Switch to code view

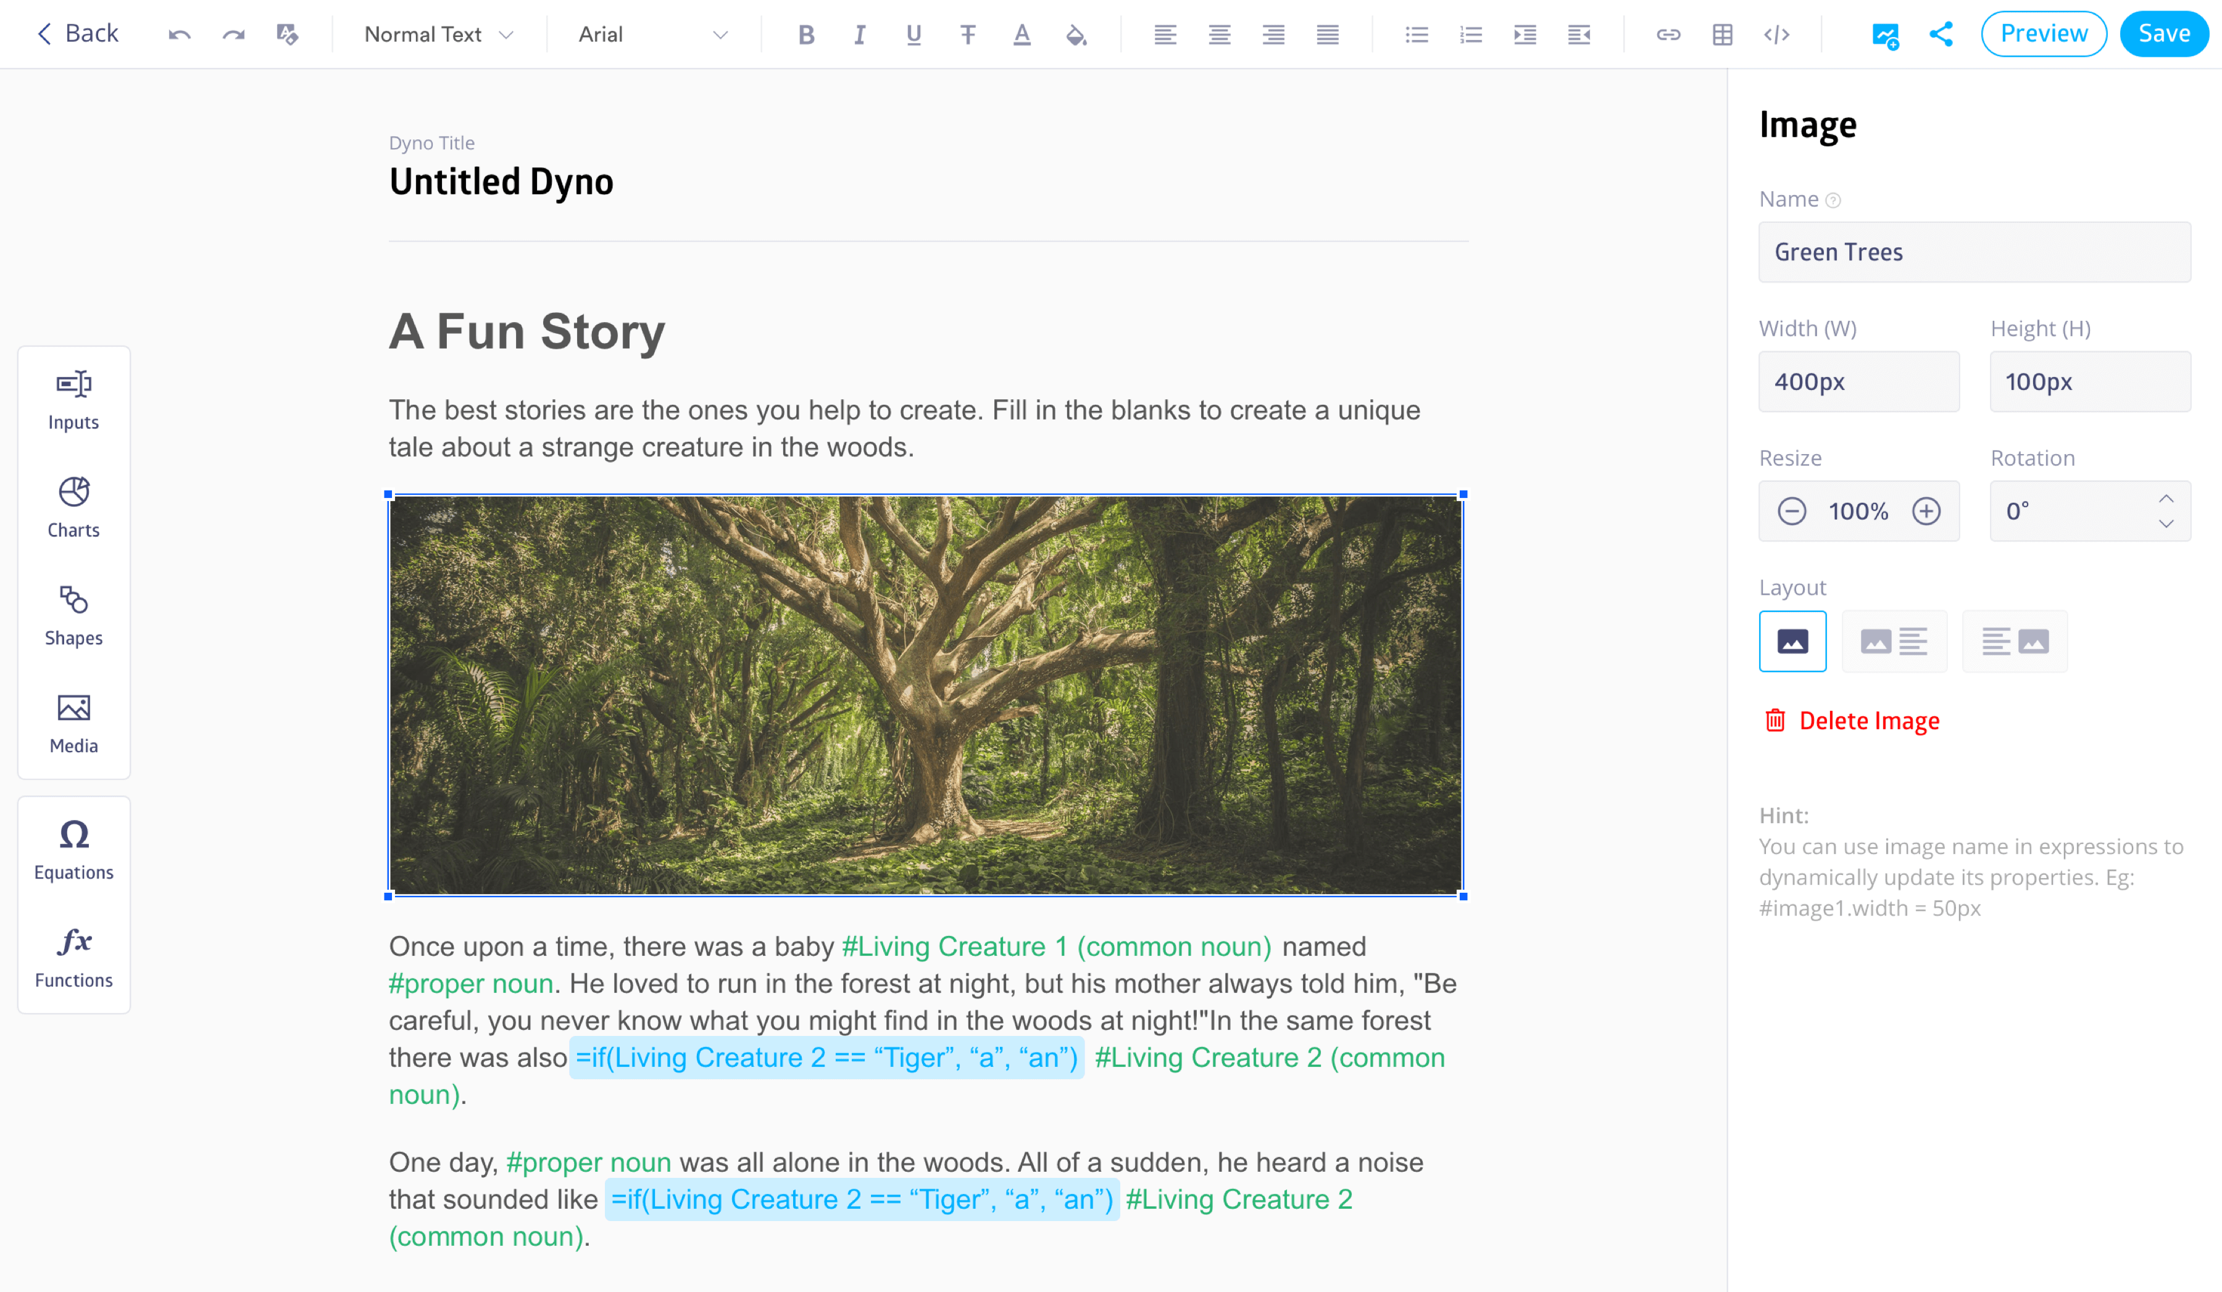pos(1777,35)
